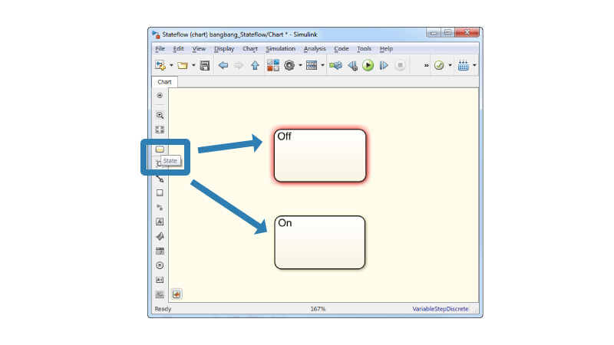
Task: Click the Step Back button
Action: (x=353, y=66)
